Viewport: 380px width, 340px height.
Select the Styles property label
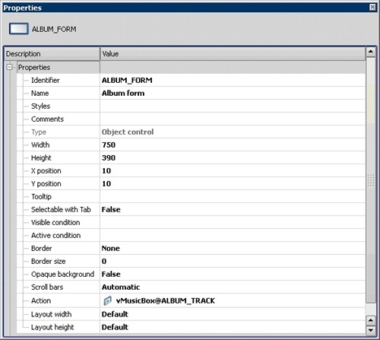(40, 106)
